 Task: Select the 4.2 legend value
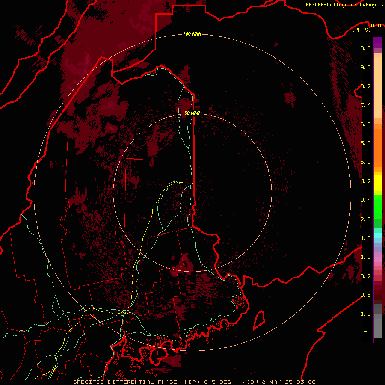[366, 181]
